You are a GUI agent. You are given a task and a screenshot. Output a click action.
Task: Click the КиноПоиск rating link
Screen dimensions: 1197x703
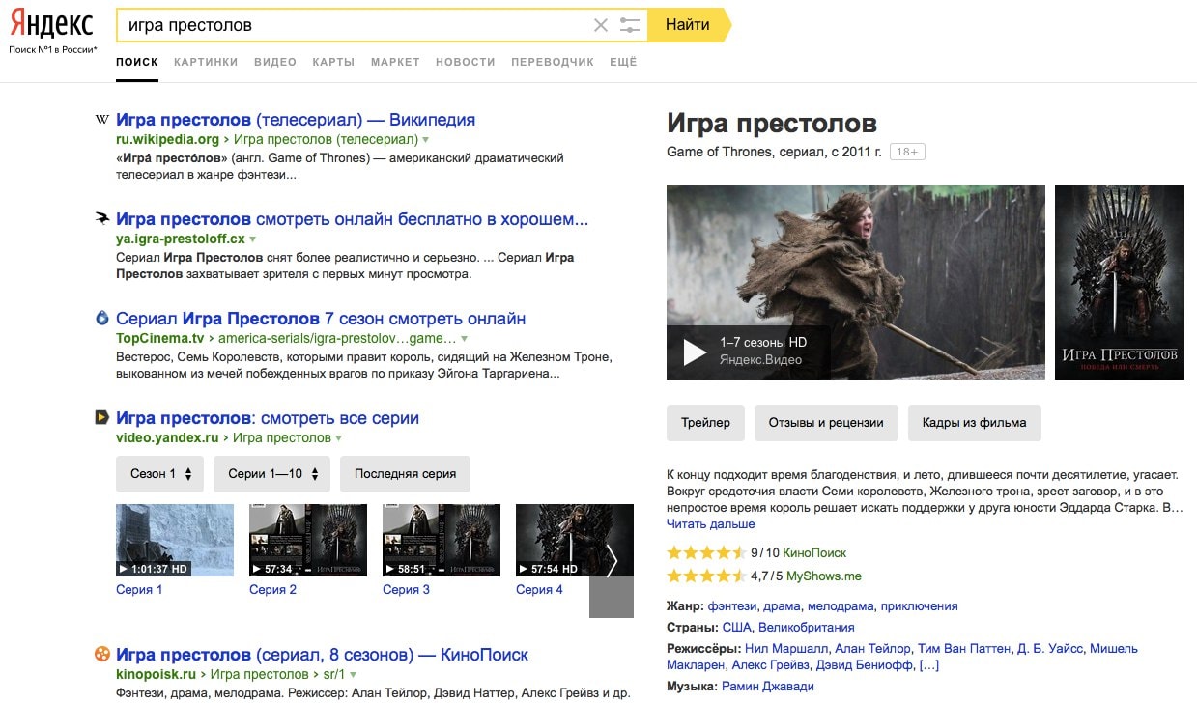click(813, 553)
